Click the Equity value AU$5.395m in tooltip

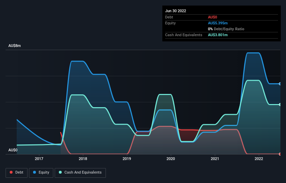pyautogui.click(x=218, y=23)
